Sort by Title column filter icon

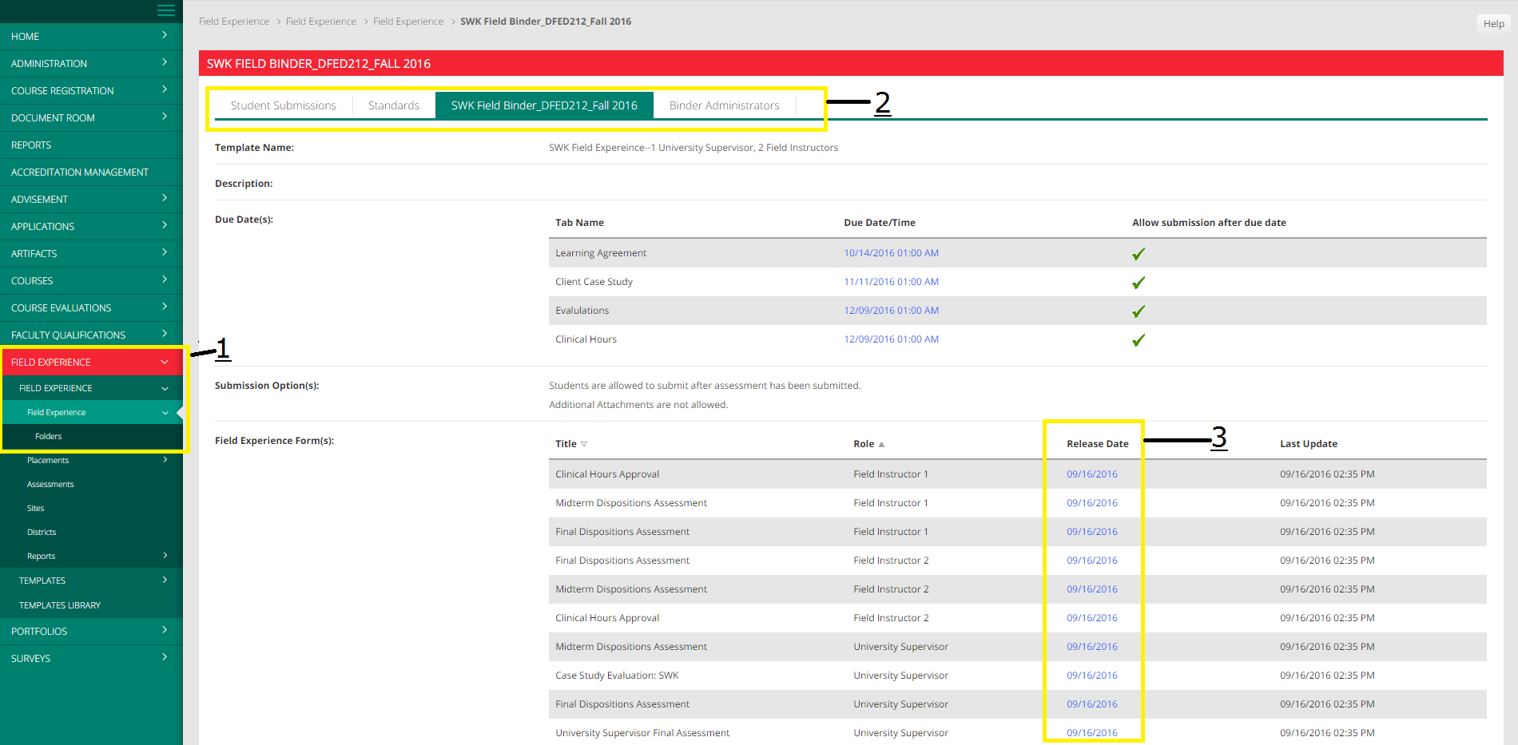click(584, 444)
